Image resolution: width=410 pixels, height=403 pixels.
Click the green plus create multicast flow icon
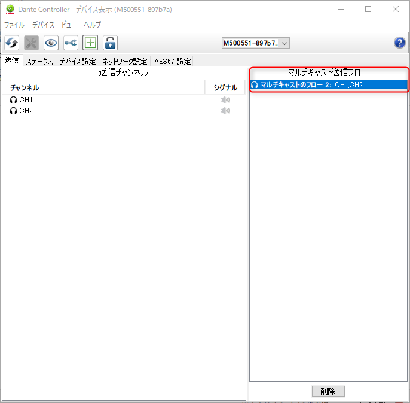[x=90, y=43]
